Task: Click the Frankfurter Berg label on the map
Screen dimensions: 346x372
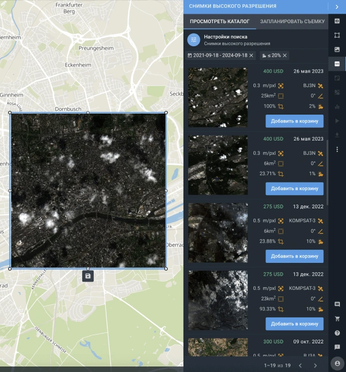Action: [x=69, y=8]
